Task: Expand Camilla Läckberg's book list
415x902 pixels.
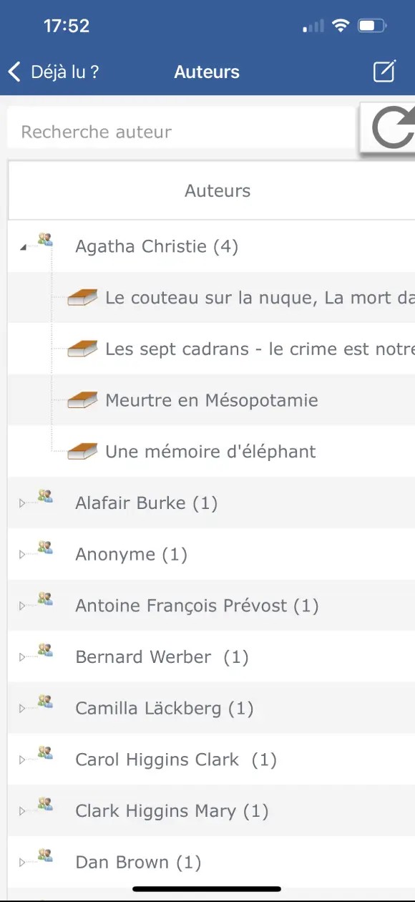Action: [x=22, y=709]
